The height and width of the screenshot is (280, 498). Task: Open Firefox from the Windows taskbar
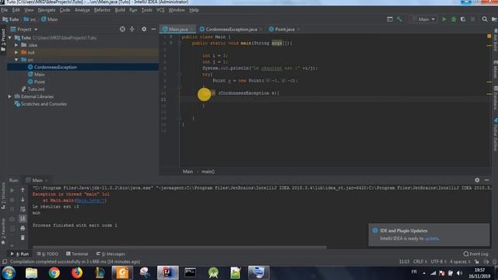(x=76, y=273)
